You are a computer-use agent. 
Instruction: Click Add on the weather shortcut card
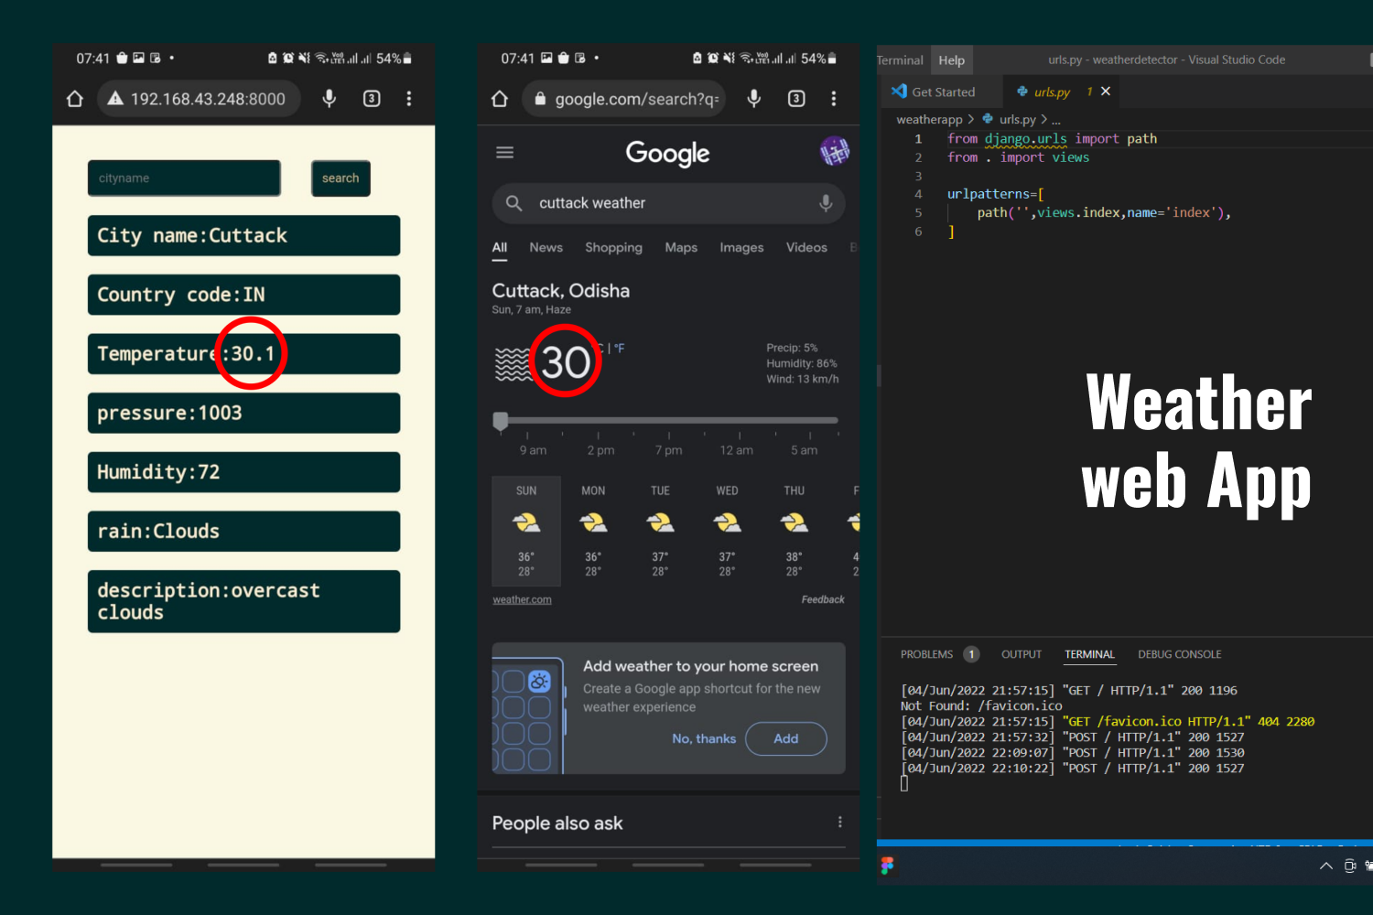click(785, 738)
